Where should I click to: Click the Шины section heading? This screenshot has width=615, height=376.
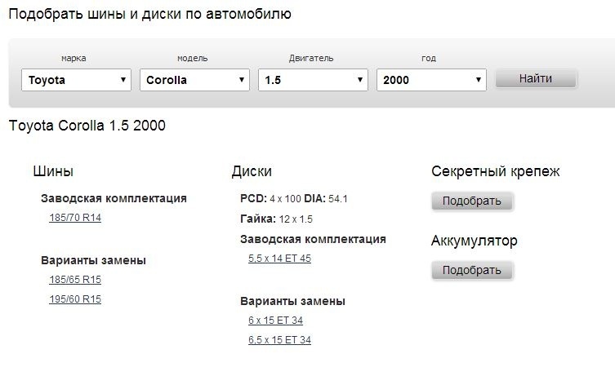coord(53,171)
